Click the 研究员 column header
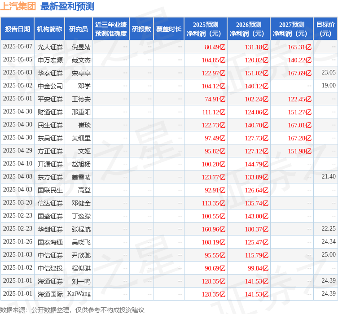This screenshot has width=338, height=314. (79, 29)
